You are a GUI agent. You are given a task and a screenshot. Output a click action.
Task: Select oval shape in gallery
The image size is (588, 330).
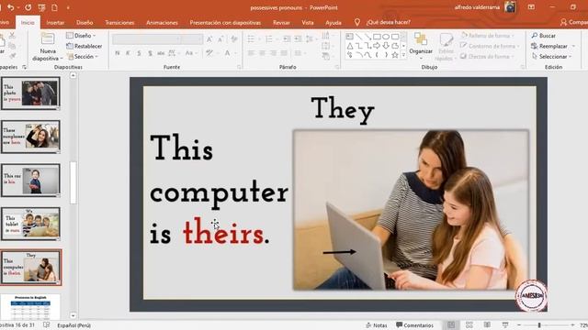point(386,37)
